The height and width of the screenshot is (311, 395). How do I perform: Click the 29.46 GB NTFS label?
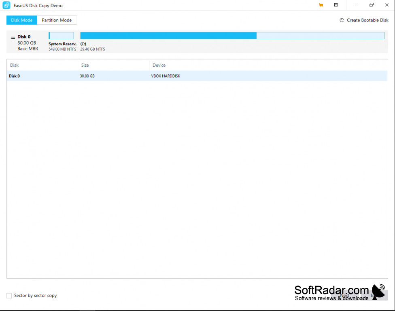[x=93, y=49]
